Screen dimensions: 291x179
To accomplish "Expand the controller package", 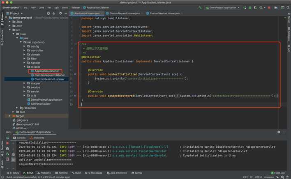I will tap(24, 50).
